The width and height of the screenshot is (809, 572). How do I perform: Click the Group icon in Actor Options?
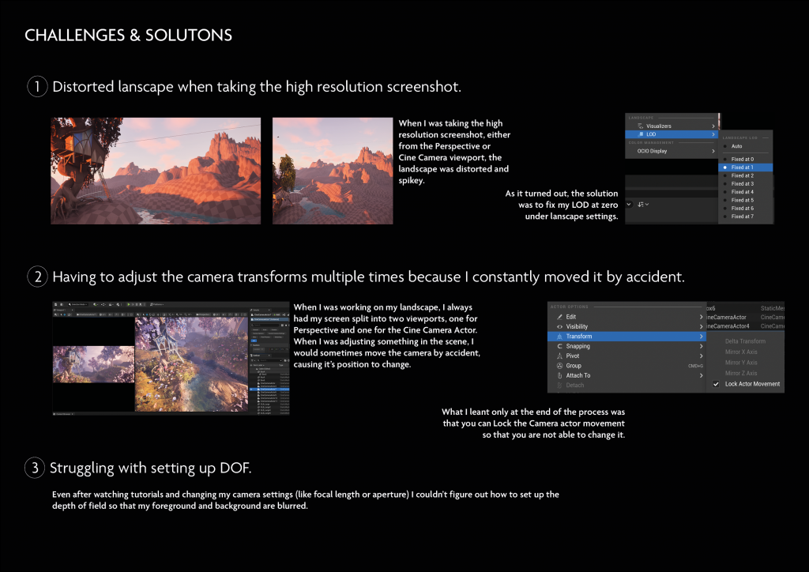point(559,366)
